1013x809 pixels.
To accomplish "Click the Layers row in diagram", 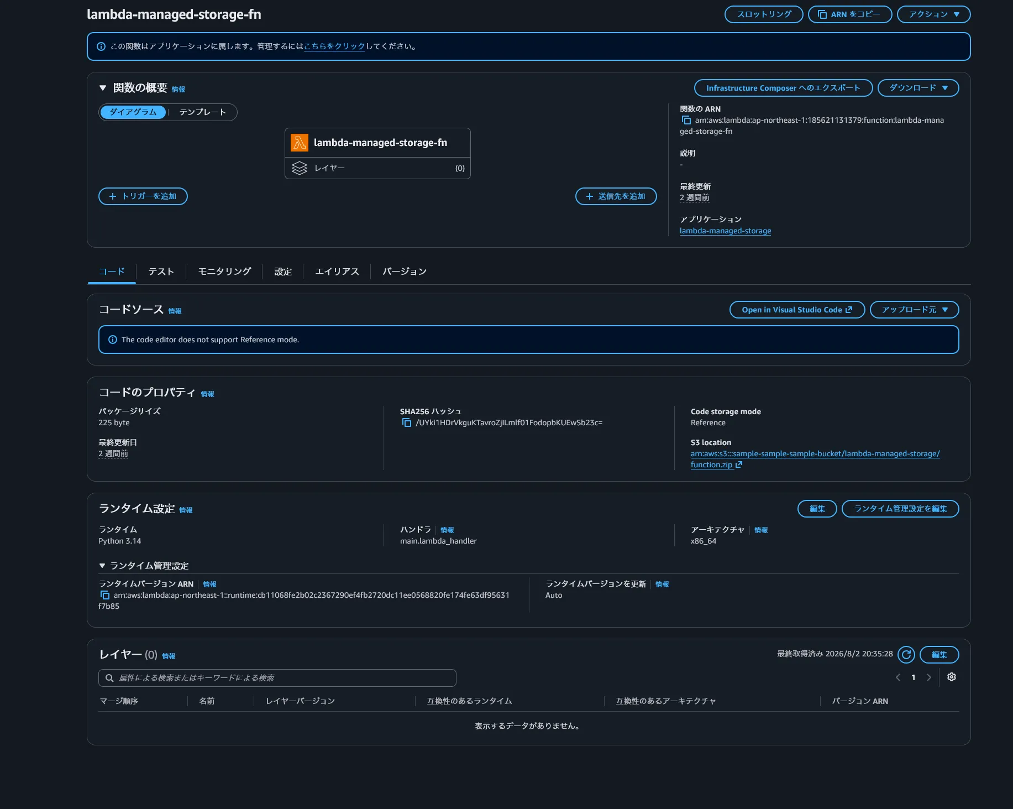I will [x=377, y=168].
